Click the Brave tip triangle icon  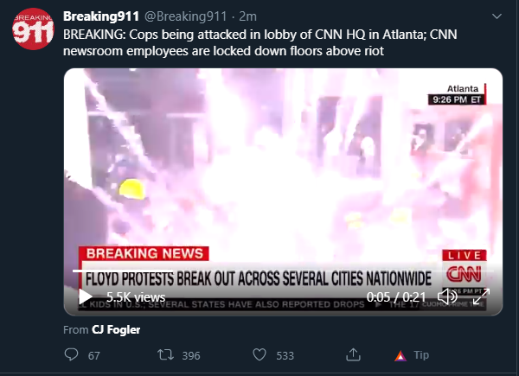(400, 356)
